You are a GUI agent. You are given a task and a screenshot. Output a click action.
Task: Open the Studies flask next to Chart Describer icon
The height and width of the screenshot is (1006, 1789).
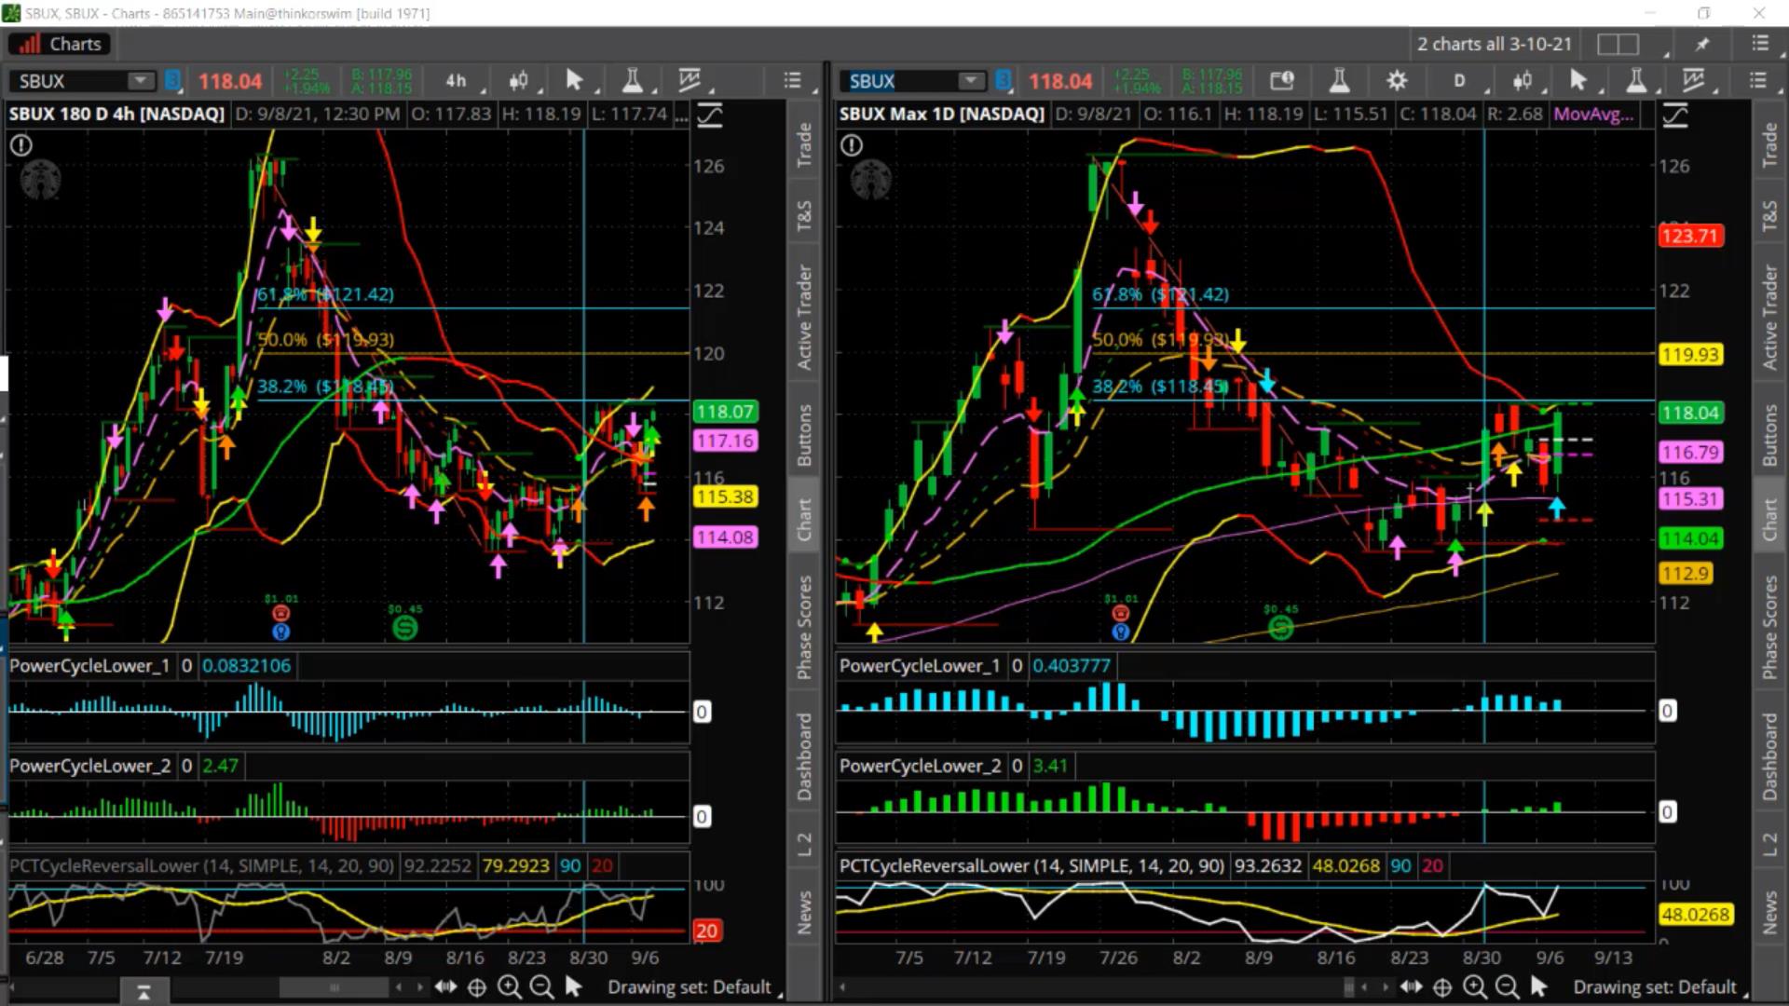(x=1339, y=81)
